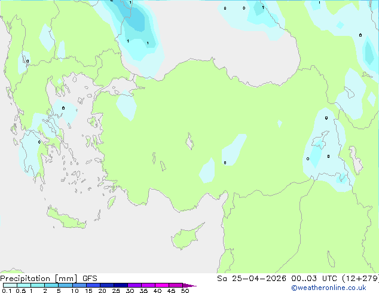This screenshot has height=293, width=379.
Task: Click the '00..03 UTC' time text
Action: (314, 279)
